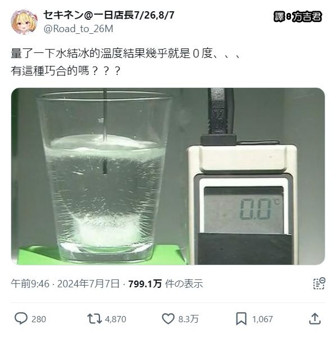Click the 280 replies count
This screenshot has height=338, width=336.
click(39, 319)
